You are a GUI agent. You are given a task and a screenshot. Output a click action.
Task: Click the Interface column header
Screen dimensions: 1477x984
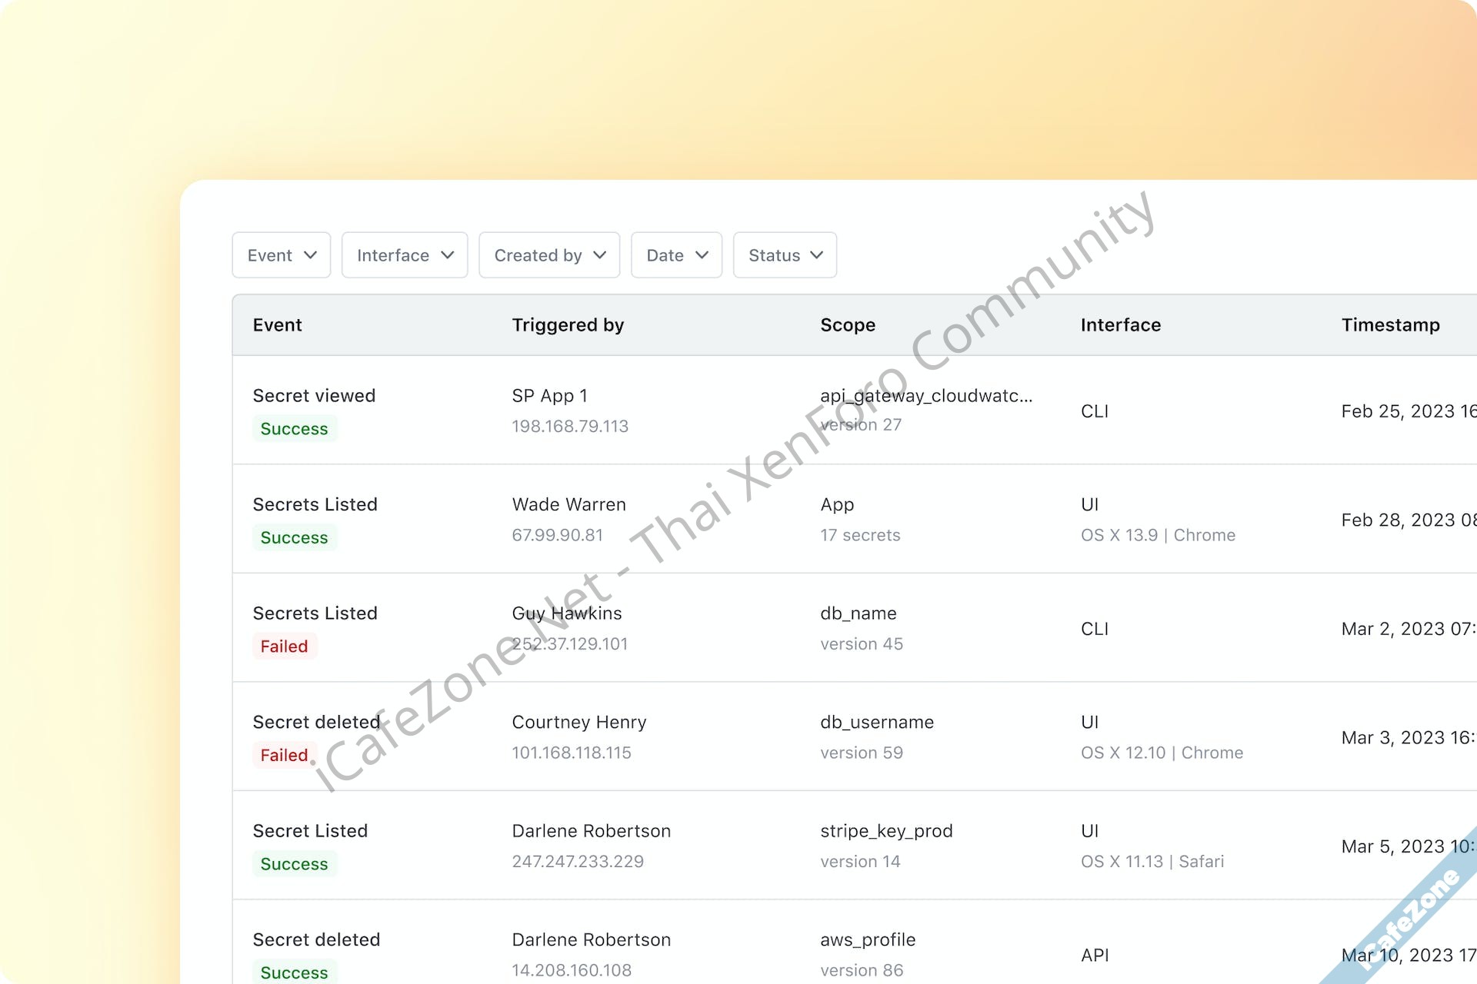coord(1121,325)
